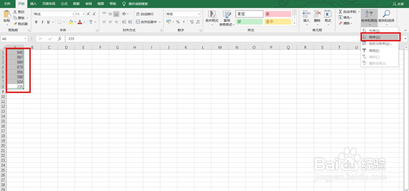Viewport: 409px width, 191px height.
Task: Open the File (文件) tab
Action: tap(7, 4)
